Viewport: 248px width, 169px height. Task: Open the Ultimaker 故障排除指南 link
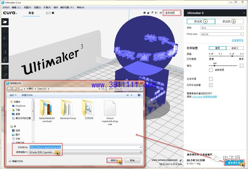[204, 97]
